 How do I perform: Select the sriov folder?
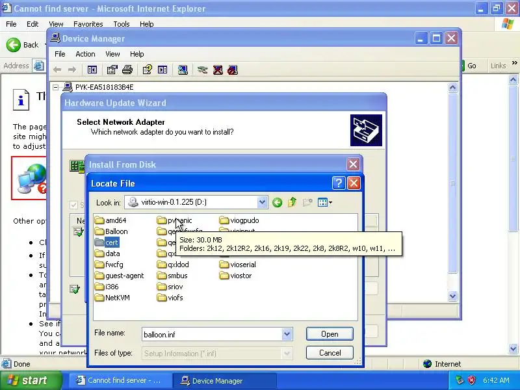click(x=170, y=287)
